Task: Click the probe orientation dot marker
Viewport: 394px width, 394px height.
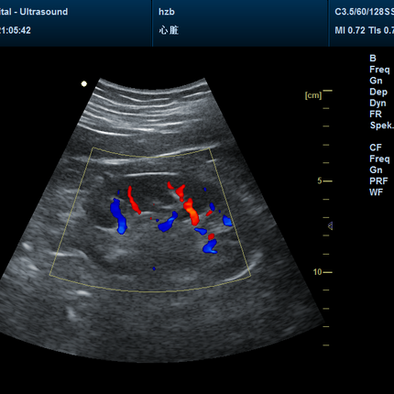Action: (x=84, y=83)
